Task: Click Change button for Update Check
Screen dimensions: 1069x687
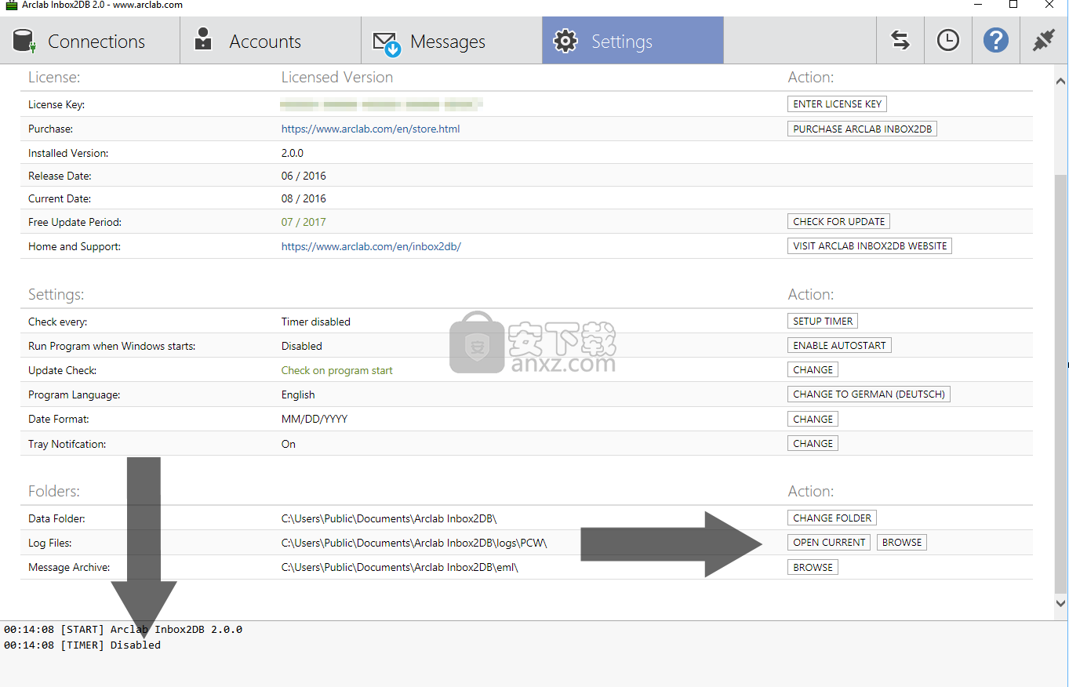Action: point(813,369)
